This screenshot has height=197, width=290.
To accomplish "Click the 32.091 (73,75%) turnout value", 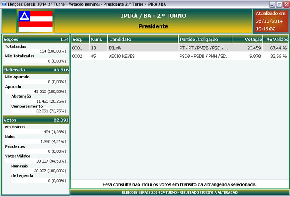I will click(51, 111).
